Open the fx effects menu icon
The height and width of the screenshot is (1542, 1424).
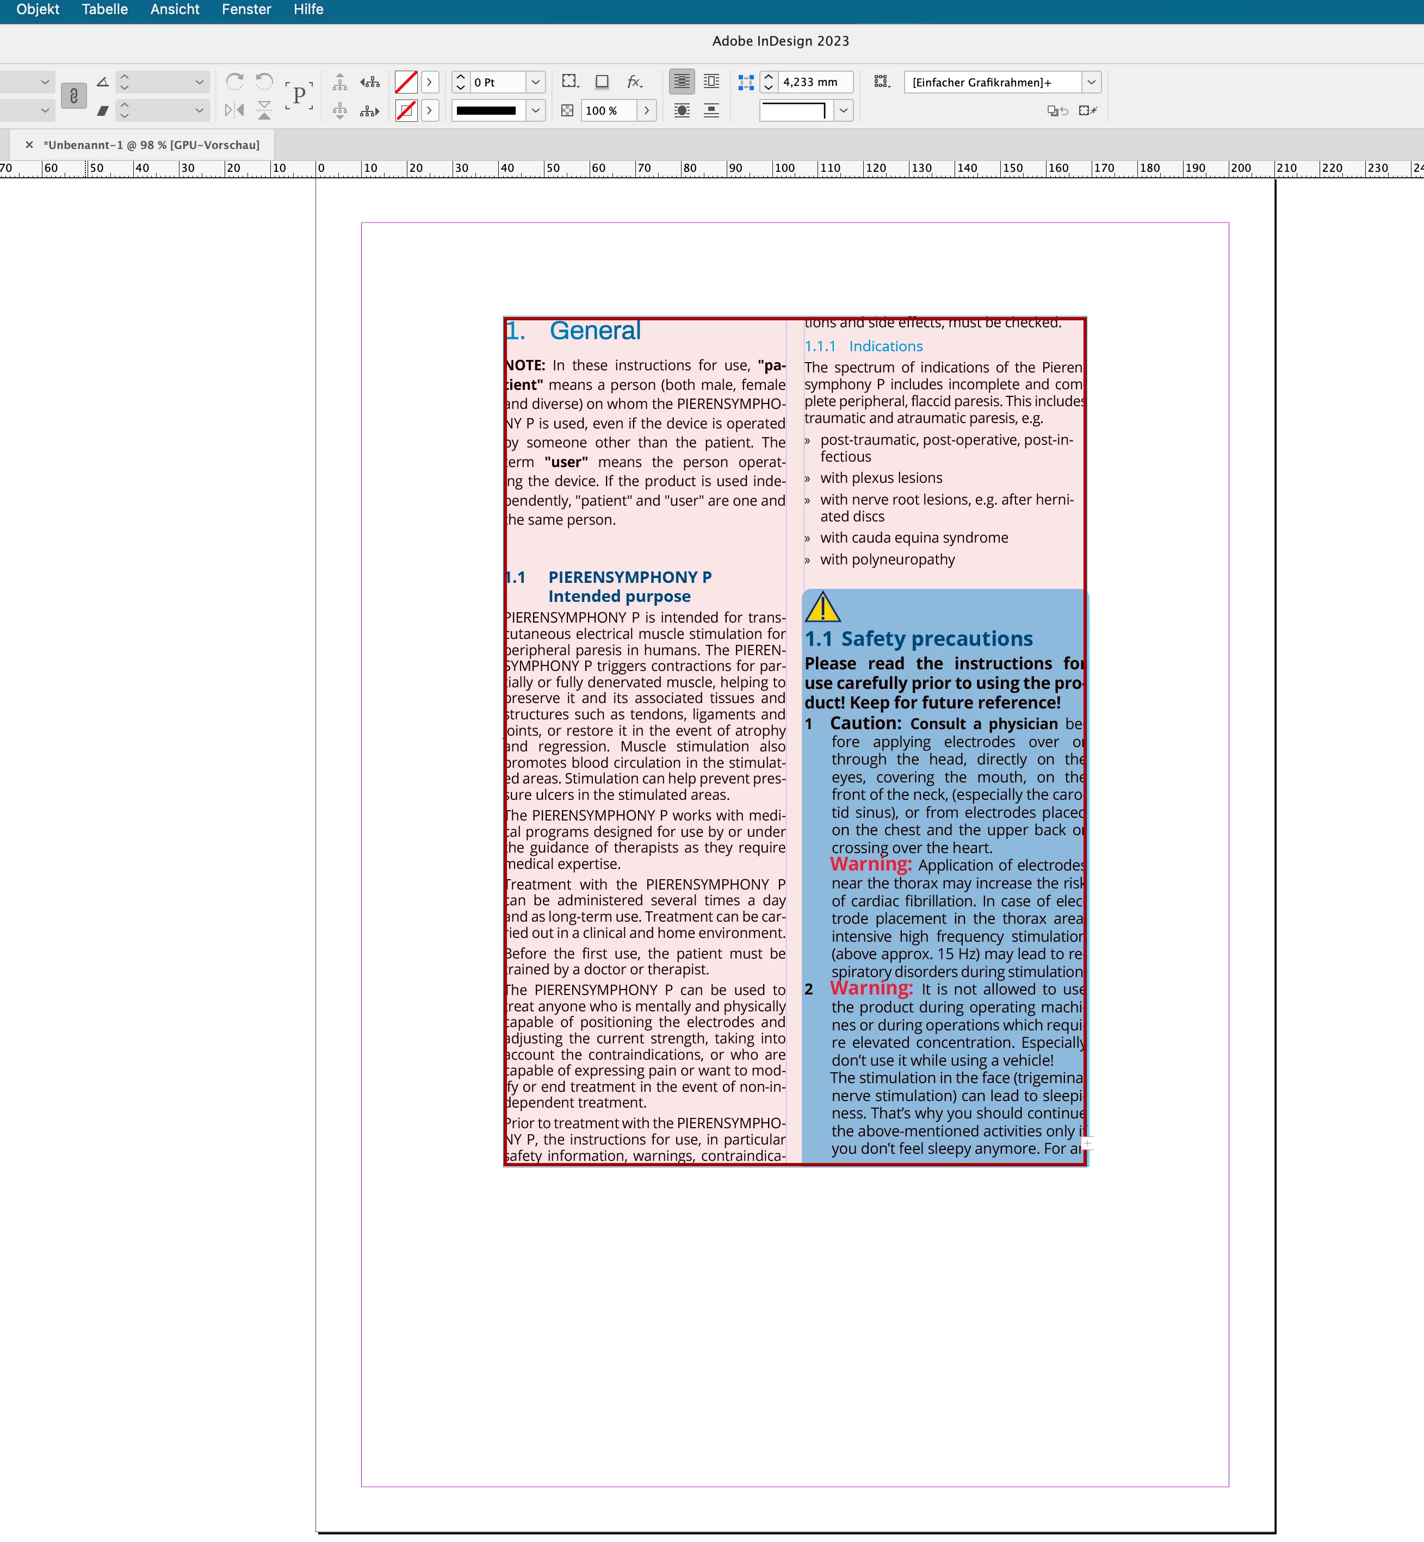(x=634, y=82)
